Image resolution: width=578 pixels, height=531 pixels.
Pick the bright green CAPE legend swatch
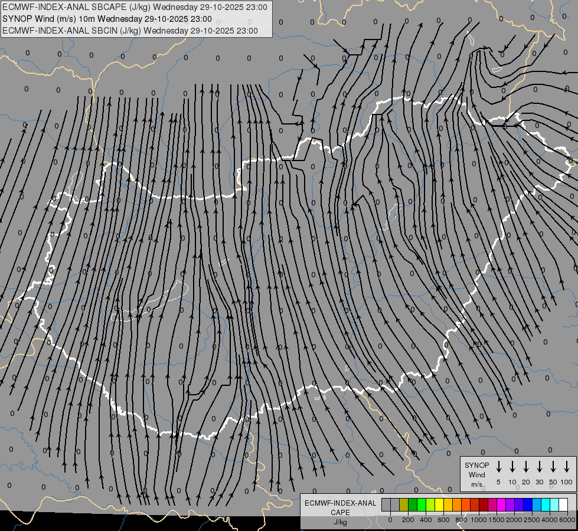[422, 504]
